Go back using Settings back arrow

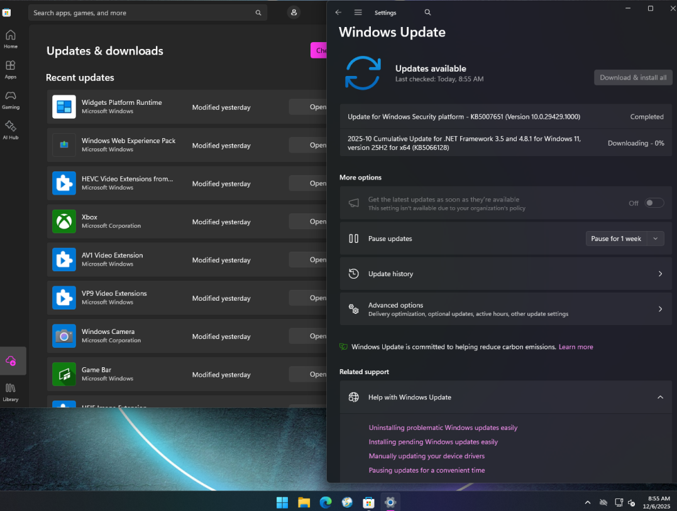(x=338, y=13)
